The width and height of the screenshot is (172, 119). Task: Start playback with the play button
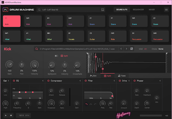pyautogui.click(x=6, y=116)
